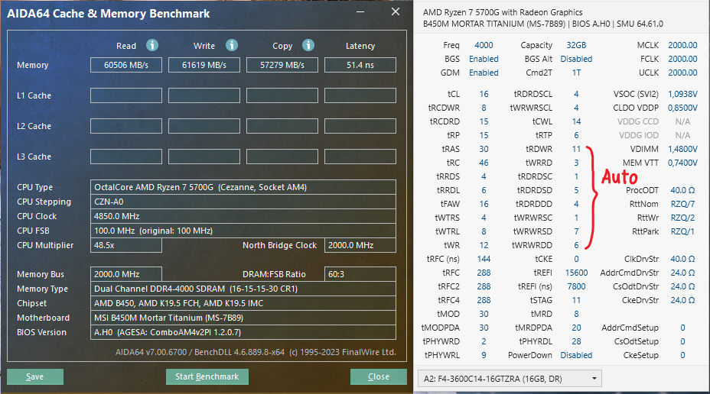Open the A2 memory module dropdown
Image resolution: width=710 pixels, height=394 pixels.
click(510, 379)
